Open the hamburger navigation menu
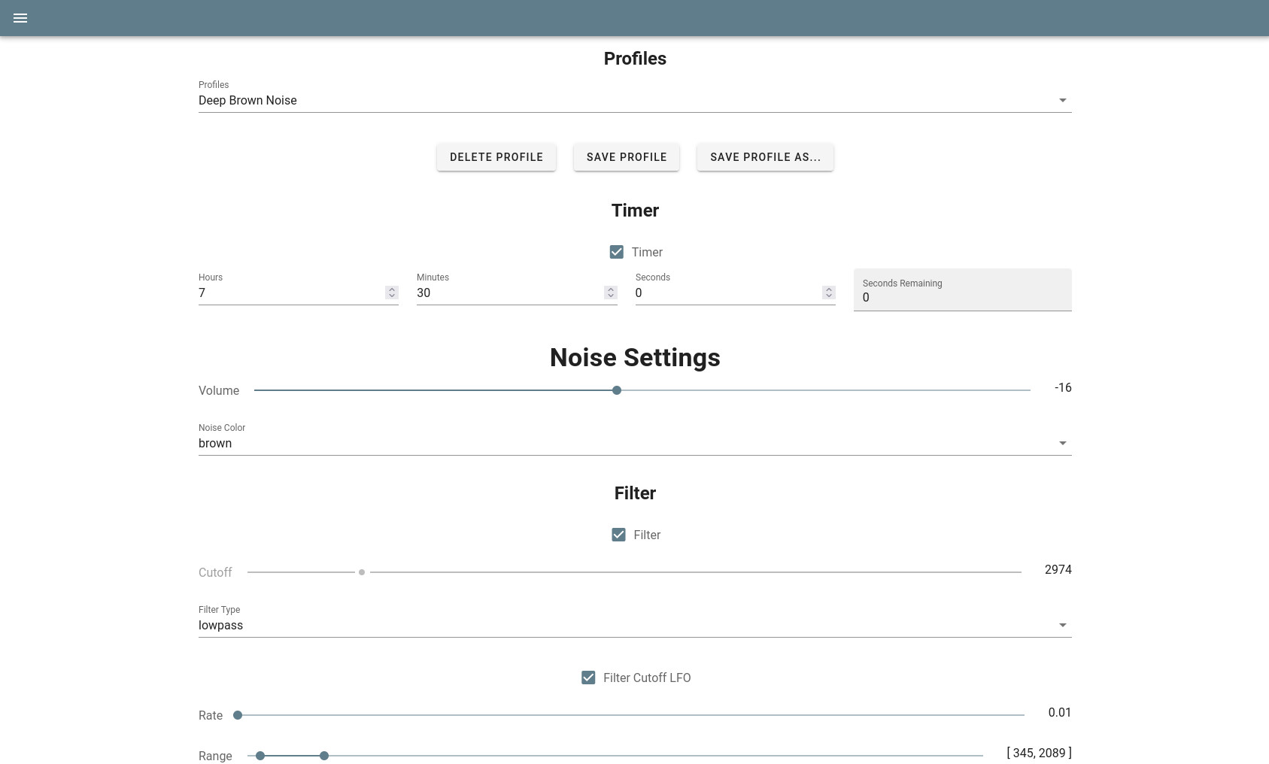 (20, 18)
